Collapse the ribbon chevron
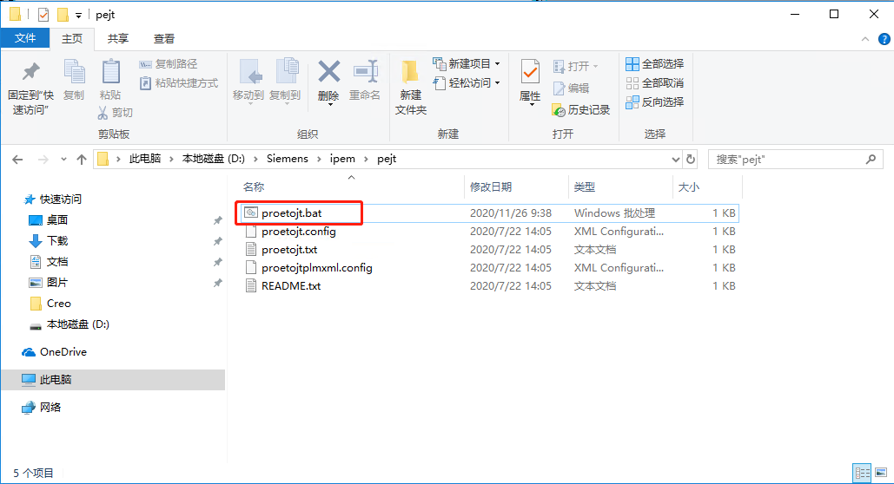Screen dimensions: 894x484 pyautogui.click(x=865, y=39)
